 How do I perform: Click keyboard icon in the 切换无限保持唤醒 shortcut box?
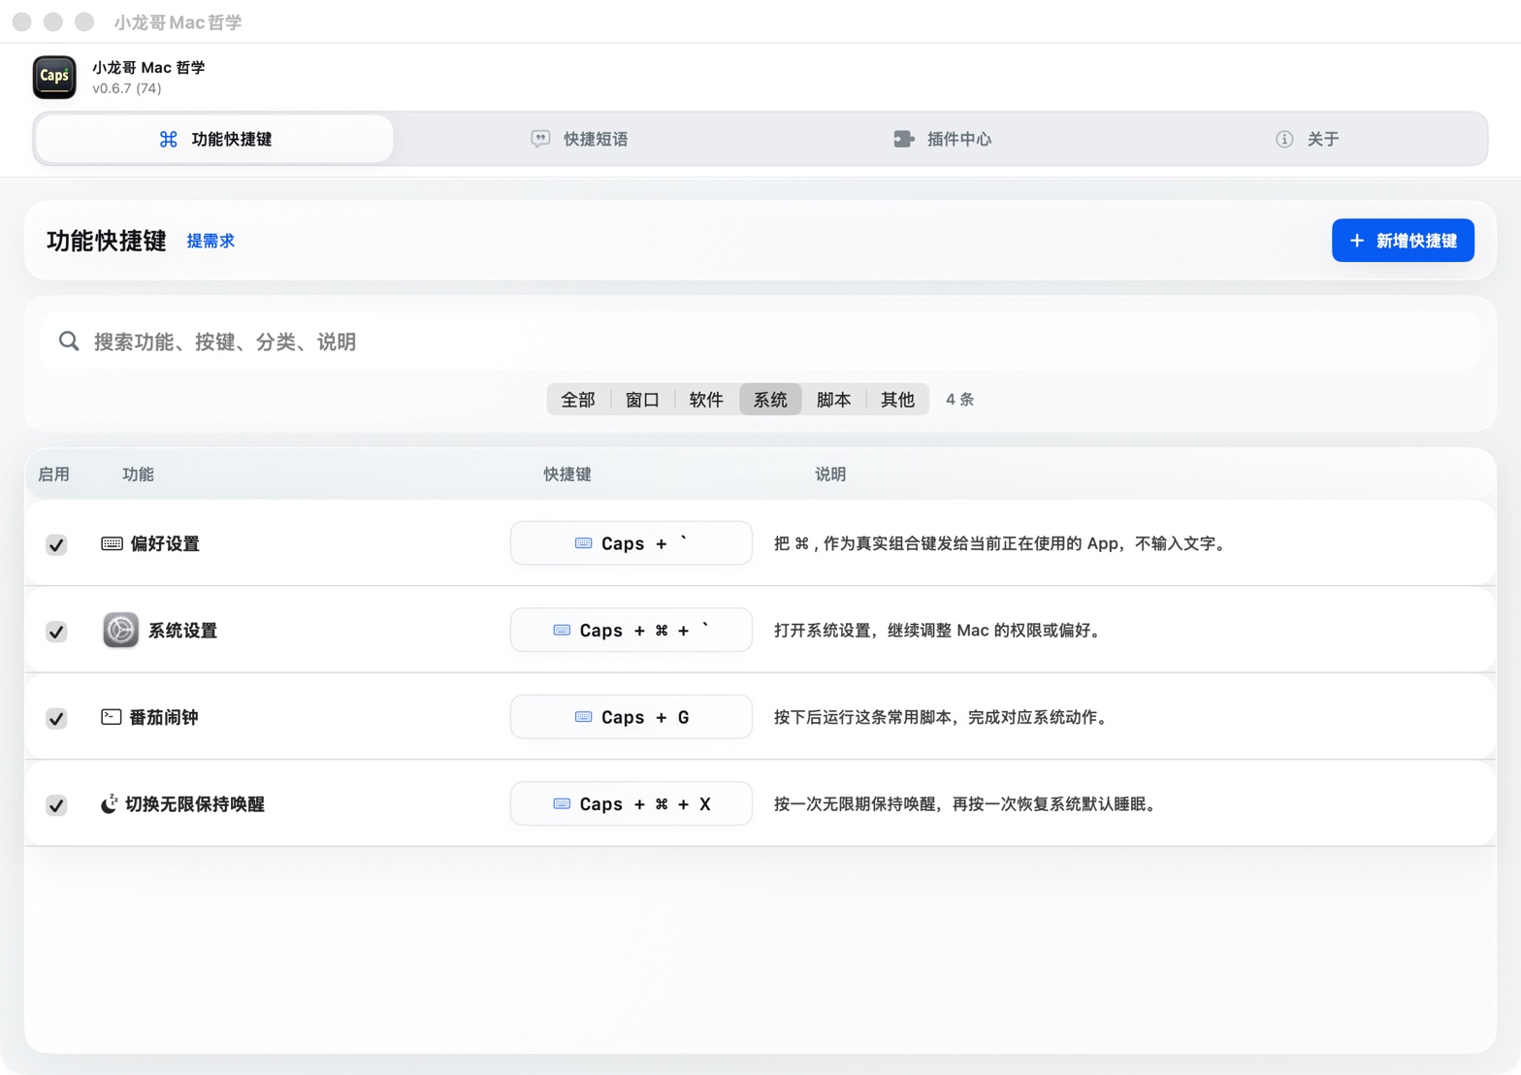coord(562,804)
